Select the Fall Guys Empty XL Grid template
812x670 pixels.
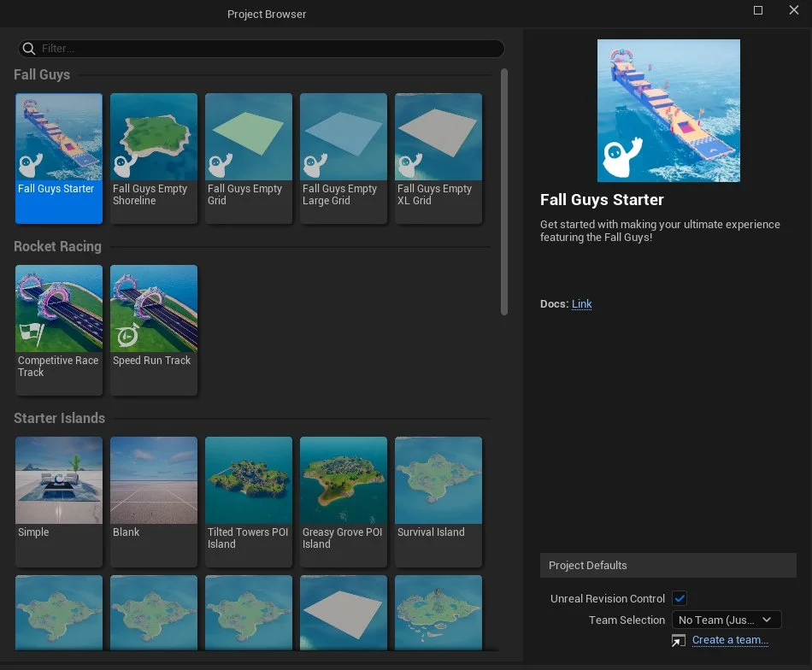click(438, 158)
